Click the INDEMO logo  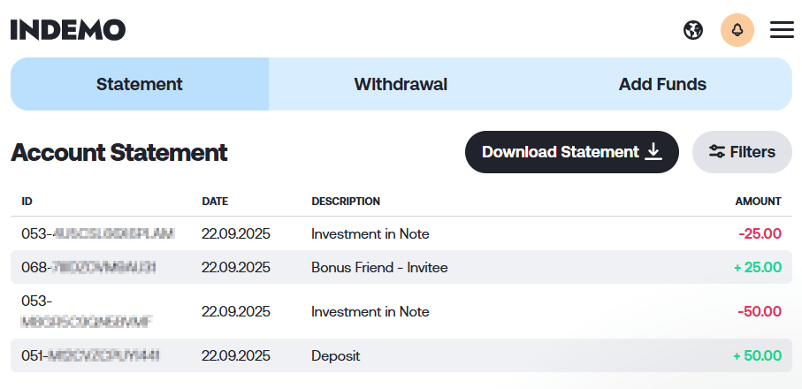[68, 30]
